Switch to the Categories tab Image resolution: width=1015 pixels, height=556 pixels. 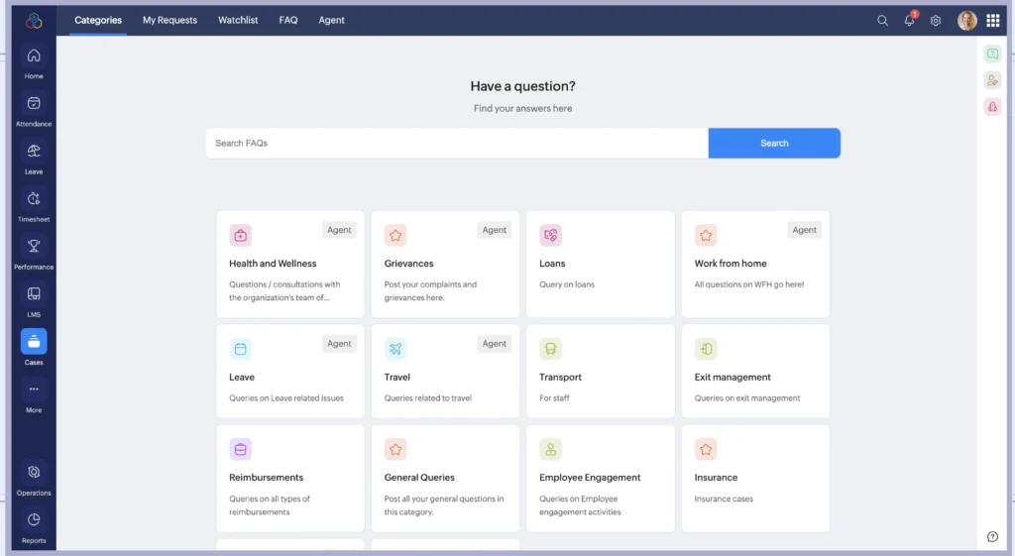98,20
